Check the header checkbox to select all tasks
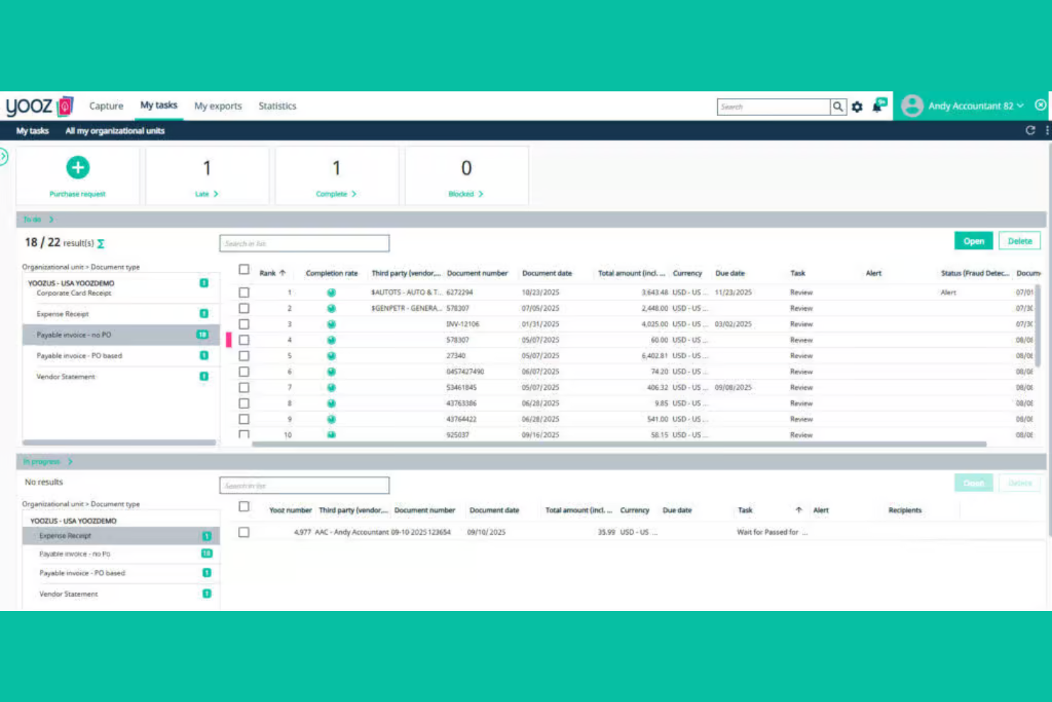1052x702 pixels. (x=244, y=270)
